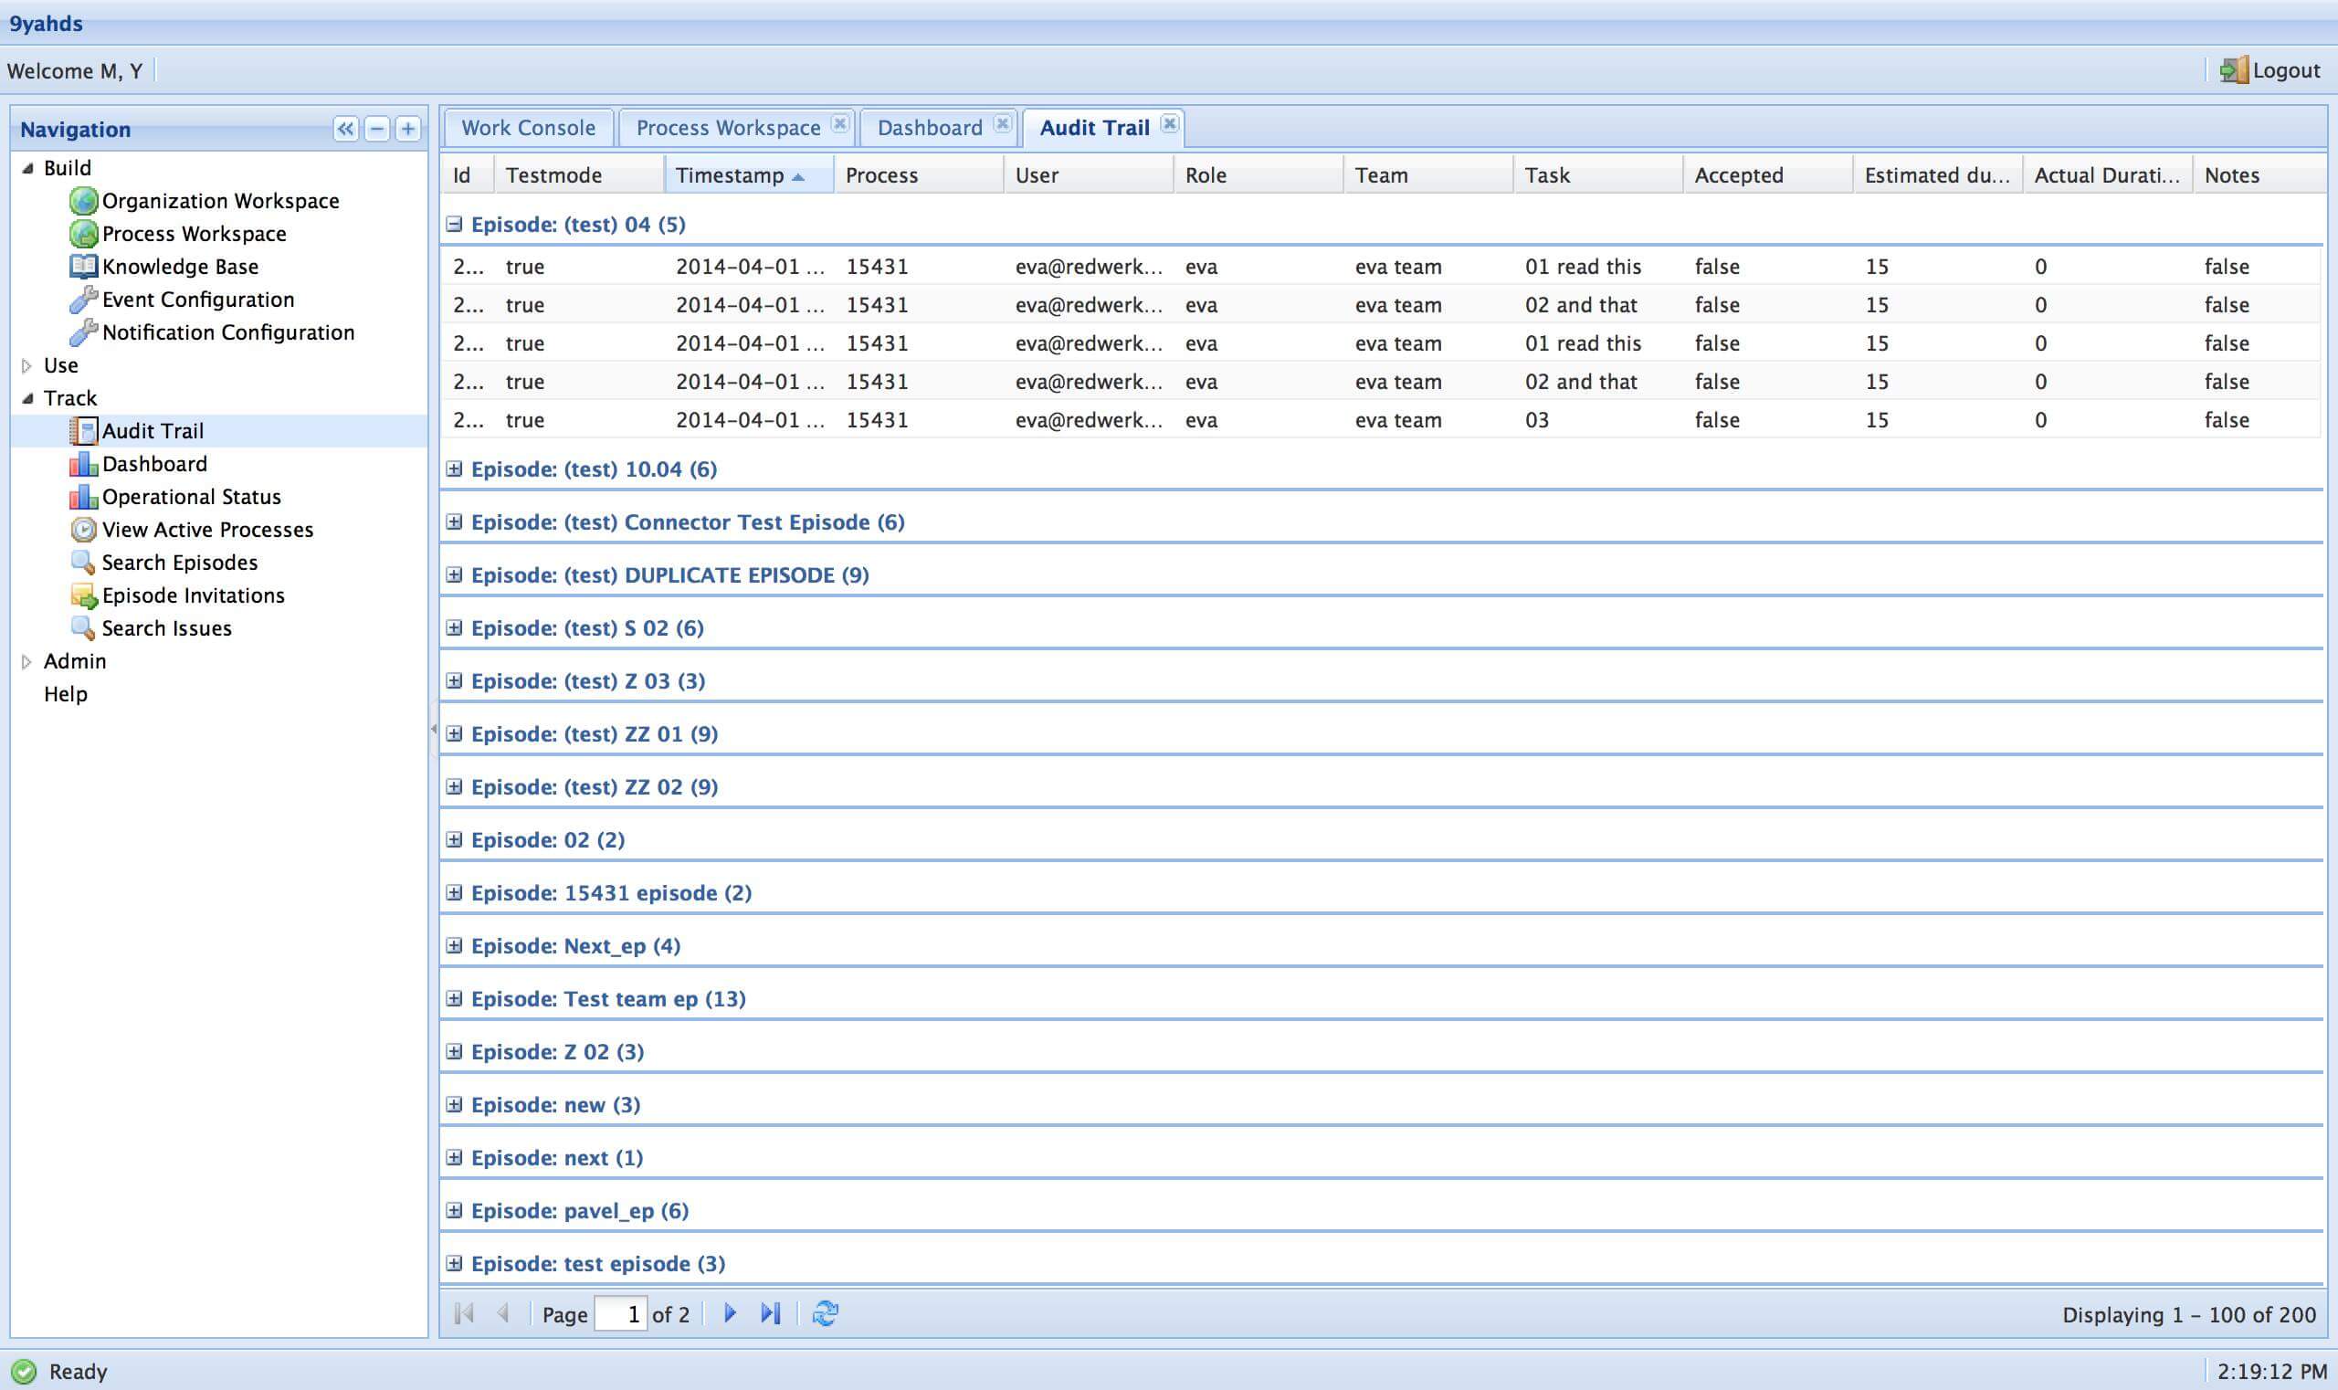
Task: Switch to the Work Console tab
Action: 528,127
